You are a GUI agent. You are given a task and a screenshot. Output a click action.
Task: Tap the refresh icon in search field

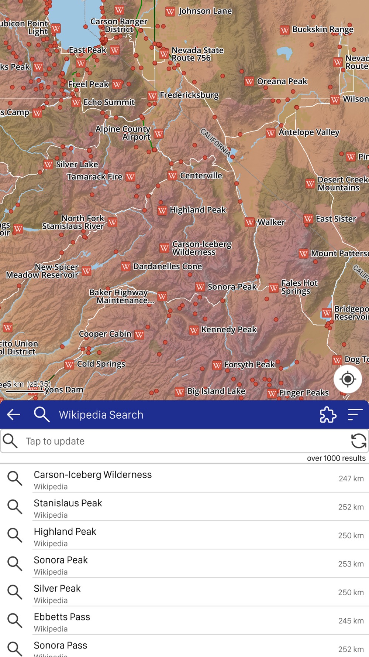coord(358,441)
